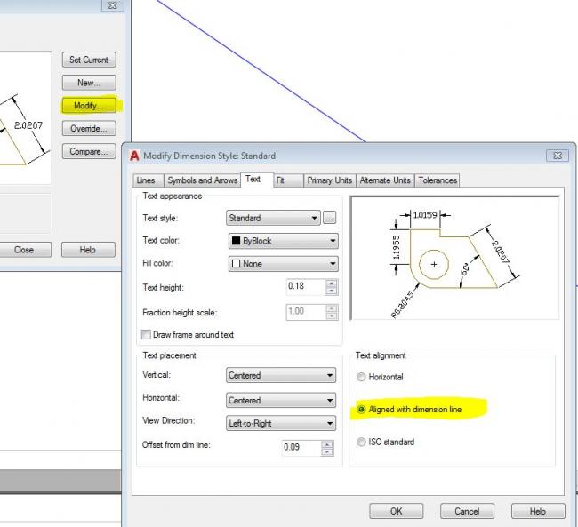This screenshot has height=527, width=578.
Task: Increase Text height with up arrow
Action: pyautogui.click(x=332, y=283)
